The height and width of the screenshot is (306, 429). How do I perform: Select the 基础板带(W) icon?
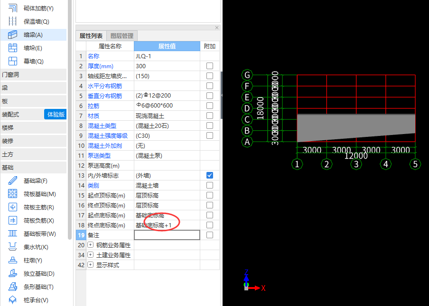[x=13, y=234]
